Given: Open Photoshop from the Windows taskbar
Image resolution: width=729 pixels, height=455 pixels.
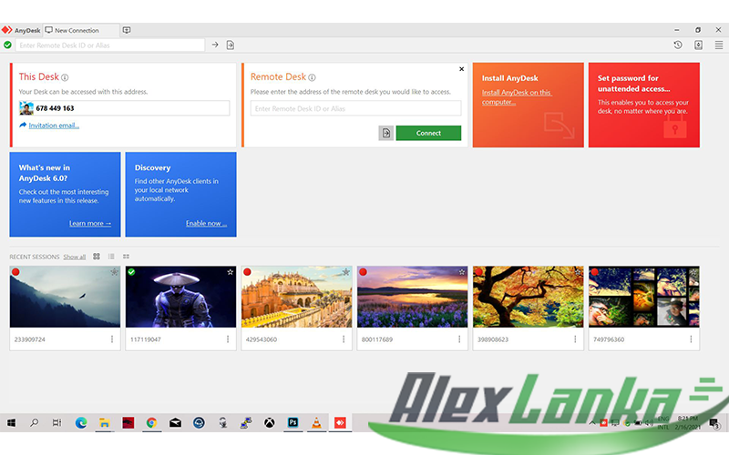Looking at the screenshot, I should pyautogui.click(x=293, y=422).
